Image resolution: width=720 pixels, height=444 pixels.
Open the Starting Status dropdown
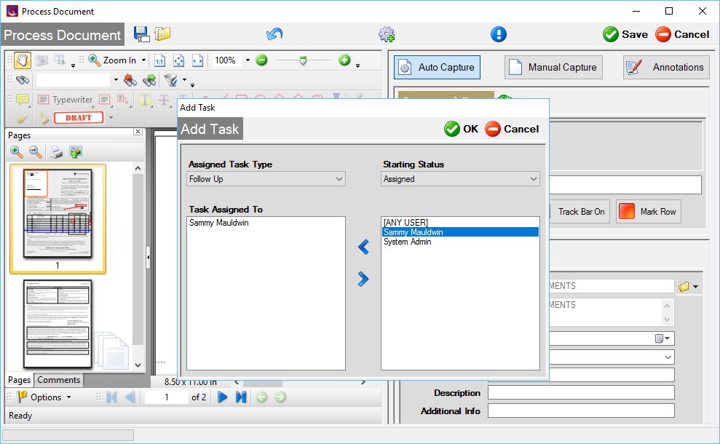click(x=460, y=179)
